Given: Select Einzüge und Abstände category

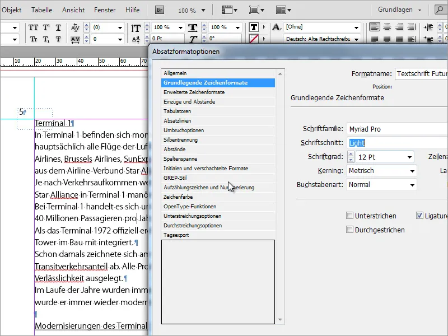Looking at the screenshot, I should tap(218, 102).
